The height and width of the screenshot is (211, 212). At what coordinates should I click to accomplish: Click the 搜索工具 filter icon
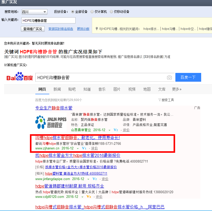coord(160,100)
